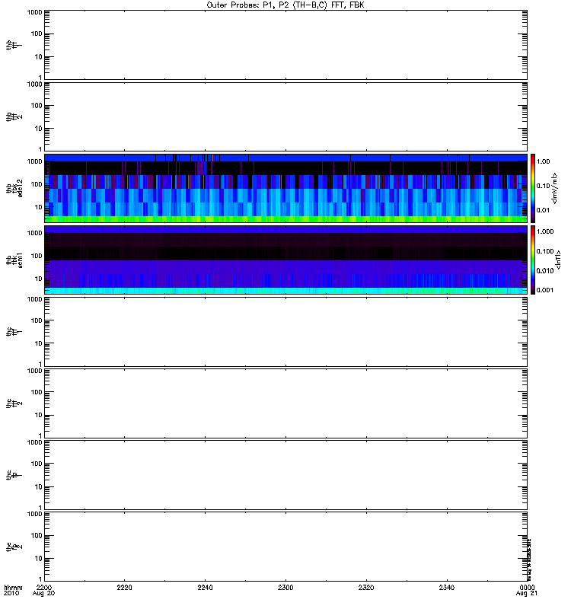Click the "1000" tick on thc fff 2 axis
Viewport: 571px width, 609px height.
pos(34,371)
